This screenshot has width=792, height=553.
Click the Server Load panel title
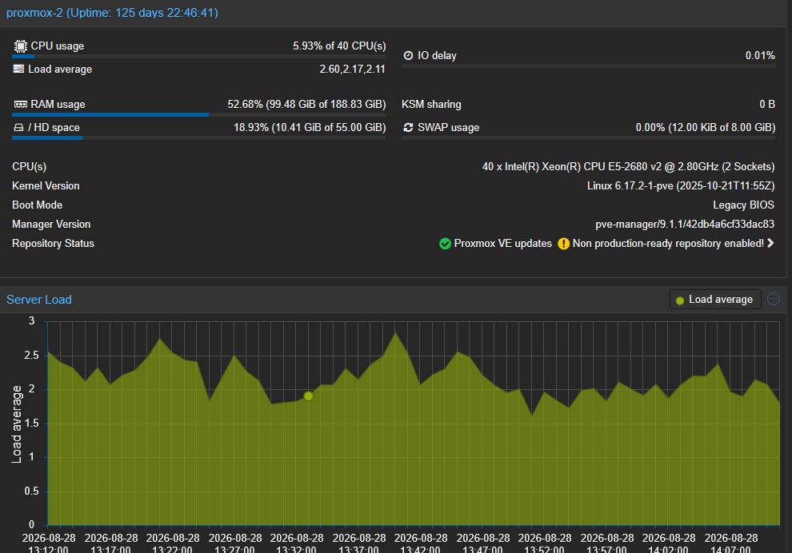(39, 300)
